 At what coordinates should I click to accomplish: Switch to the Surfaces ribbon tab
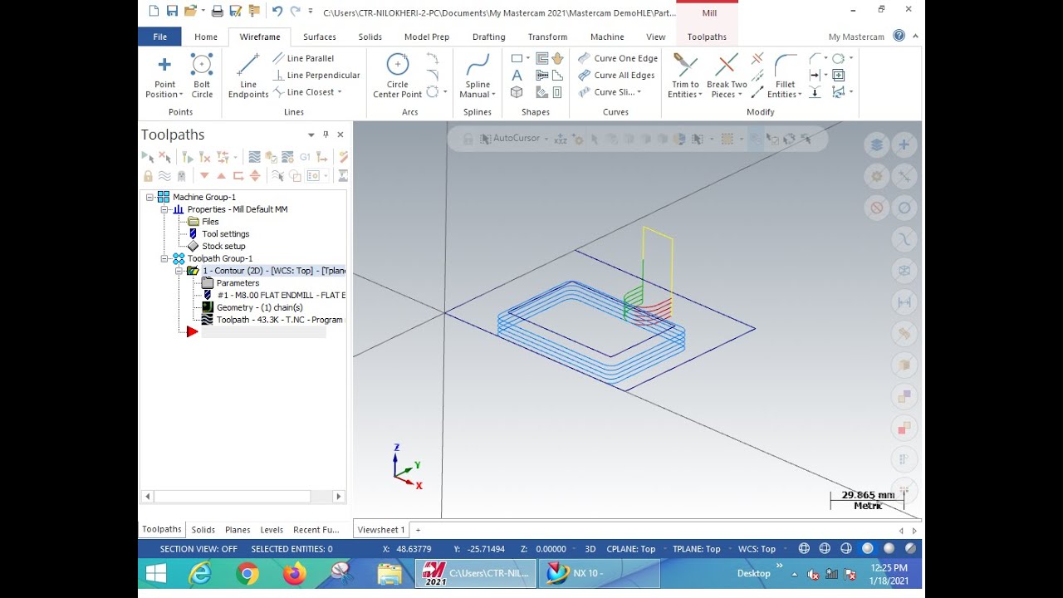320,37
